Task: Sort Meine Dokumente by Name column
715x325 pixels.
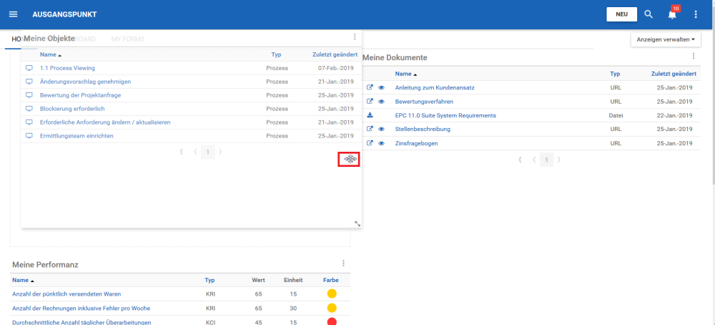Action: point(403,74)
